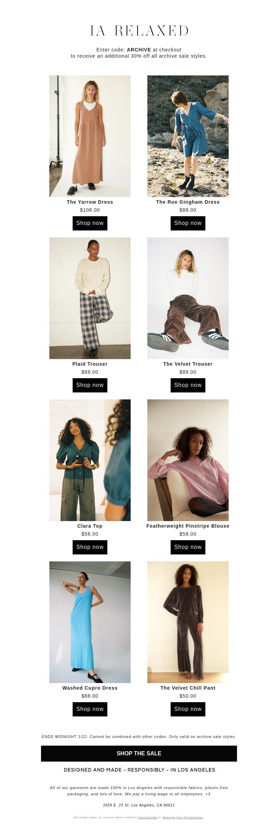View Featherweight Pinstripe Blouse photo

188,460
